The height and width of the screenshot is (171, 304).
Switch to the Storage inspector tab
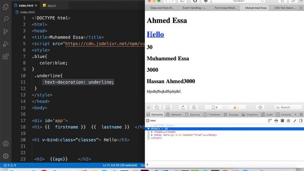click(231, 114)
